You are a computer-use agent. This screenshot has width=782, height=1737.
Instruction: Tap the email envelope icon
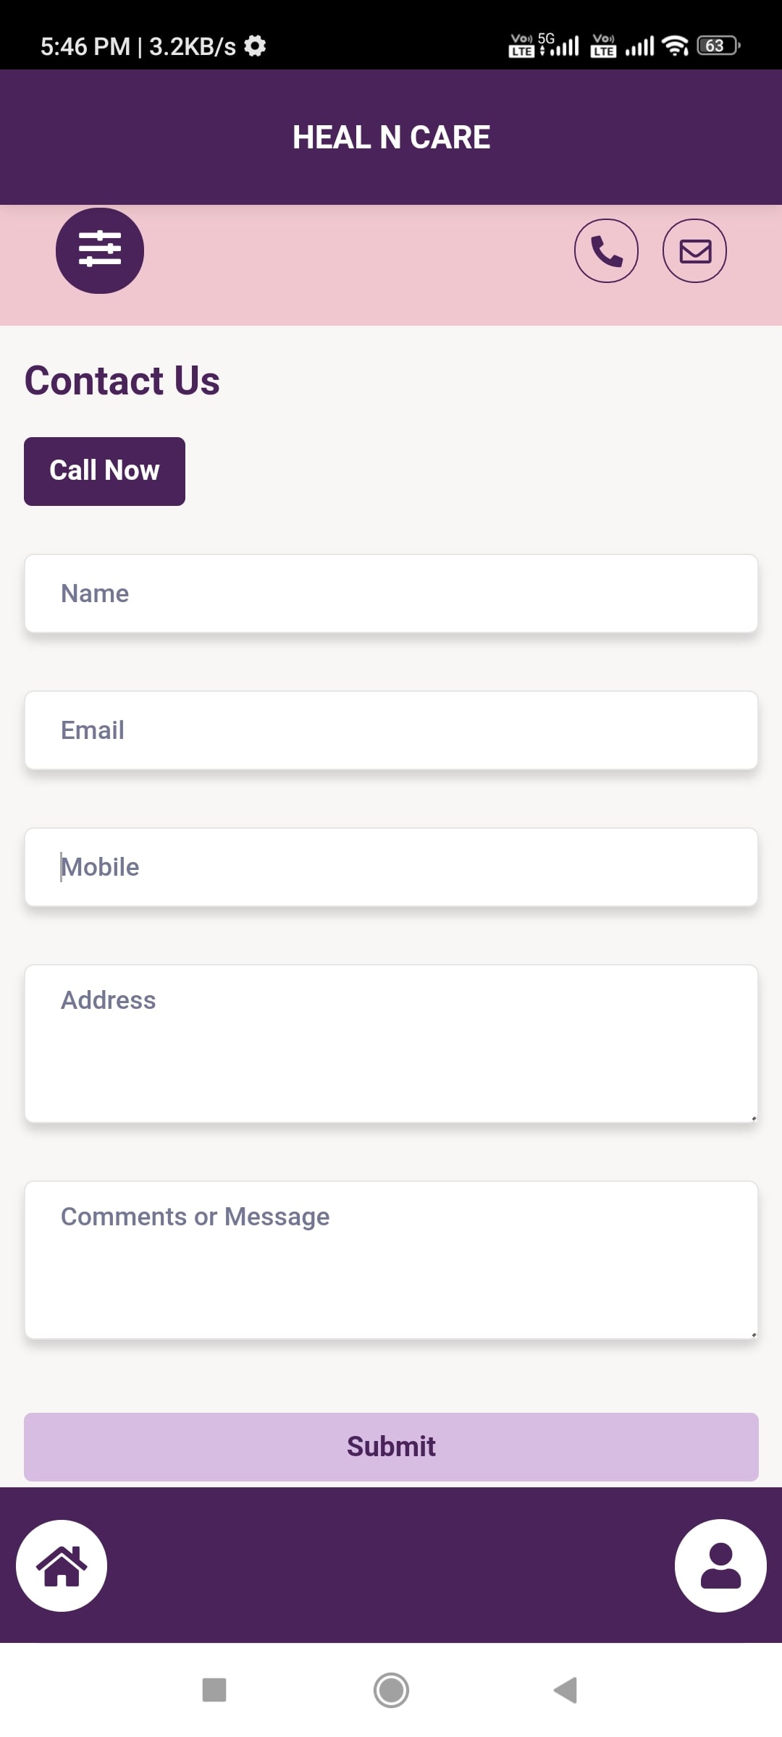pos(694,250)
